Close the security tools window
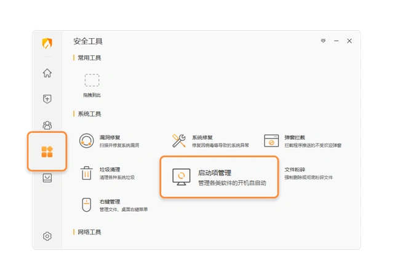 point(349,41)
